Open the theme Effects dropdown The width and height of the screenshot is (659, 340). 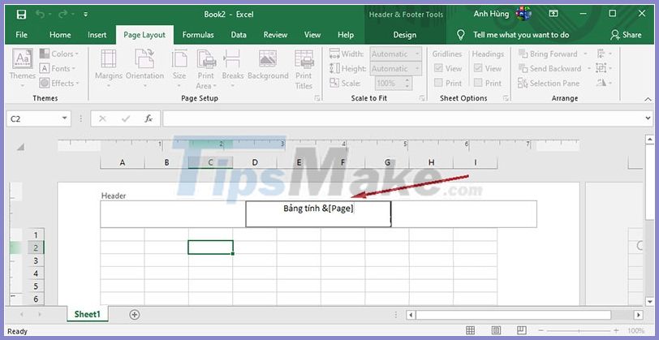pos(58,84)
